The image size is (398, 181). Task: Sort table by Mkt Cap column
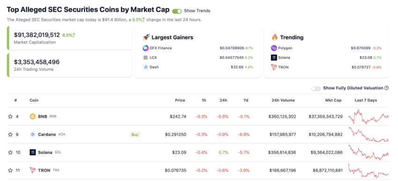click(x=333, y=100)
